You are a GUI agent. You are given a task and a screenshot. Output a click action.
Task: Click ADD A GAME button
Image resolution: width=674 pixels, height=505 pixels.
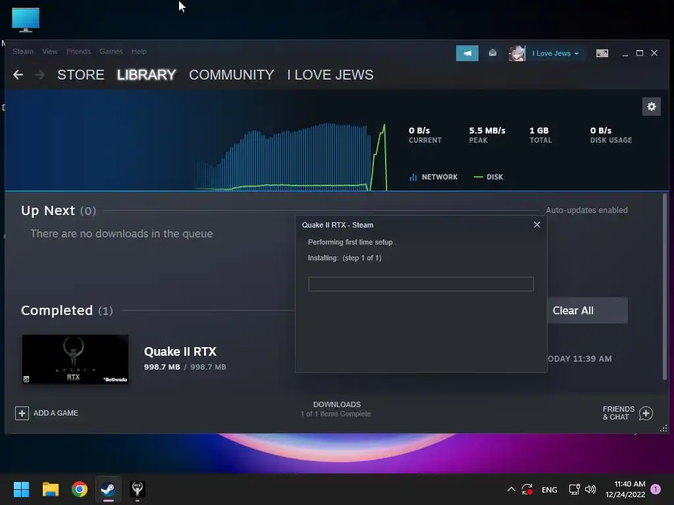click(47, 413)
